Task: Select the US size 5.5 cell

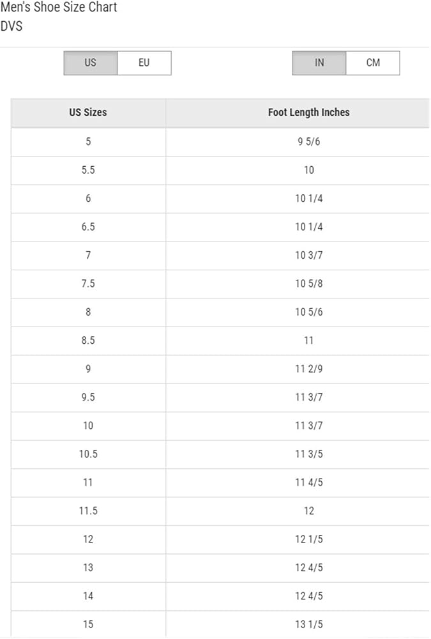Action: pos(88,170)
